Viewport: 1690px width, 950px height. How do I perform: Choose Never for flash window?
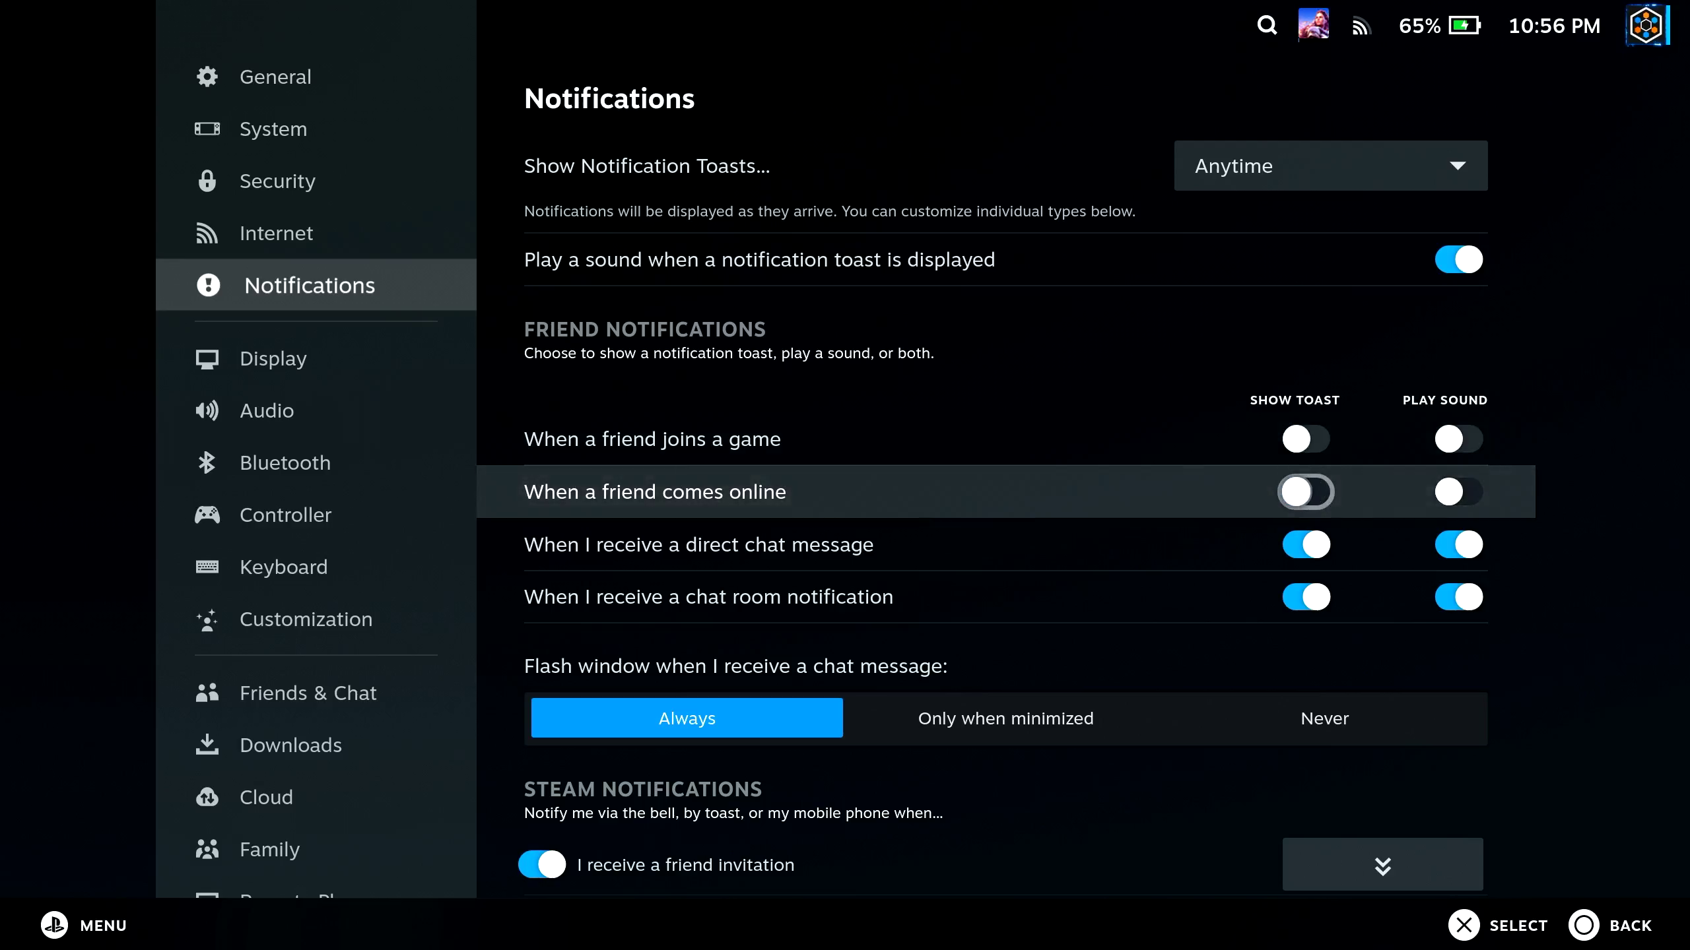(1324, 718)
